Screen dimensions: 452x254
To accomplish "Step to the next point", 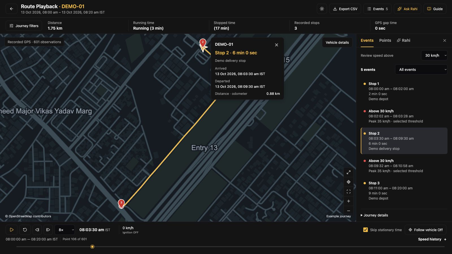I will coord(48,230).
